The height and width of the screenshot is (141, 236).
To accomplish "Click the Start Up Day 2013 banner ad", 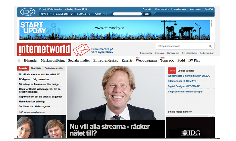I will click(x=115, y=30).
